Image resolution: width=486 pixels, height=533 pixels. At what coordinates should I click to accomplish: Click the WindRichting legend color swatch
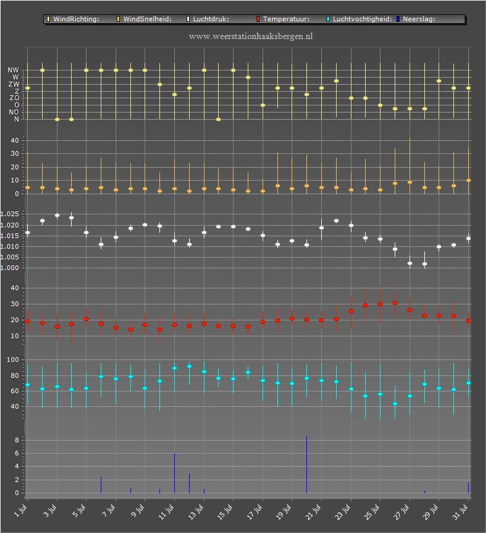(x=48, y=19)
